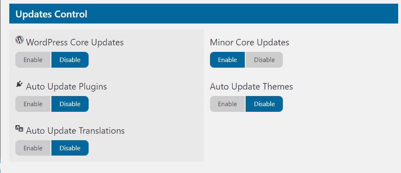Click the WordPress Core Updates label

(75, 43)
